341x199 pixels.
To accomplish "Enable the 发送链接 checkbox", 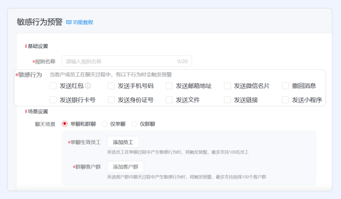I will pyautogui.click(x=227, y=100).
